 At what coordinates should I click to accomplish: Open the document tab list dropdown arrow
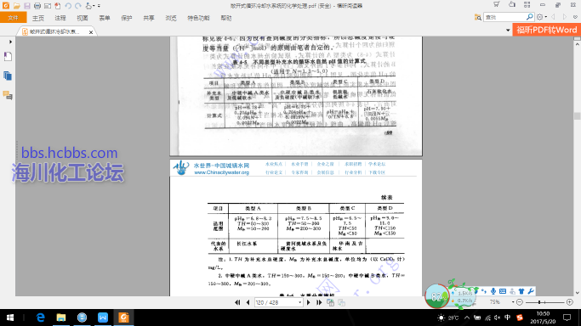point(508,31)
